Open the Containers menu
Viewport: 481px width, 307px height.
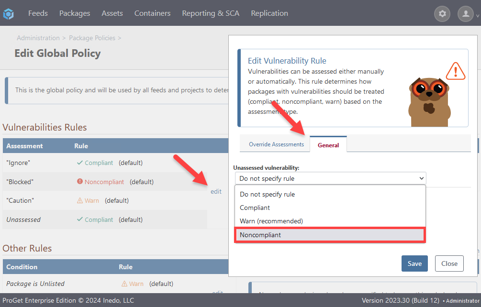click(x=152, y=13)
